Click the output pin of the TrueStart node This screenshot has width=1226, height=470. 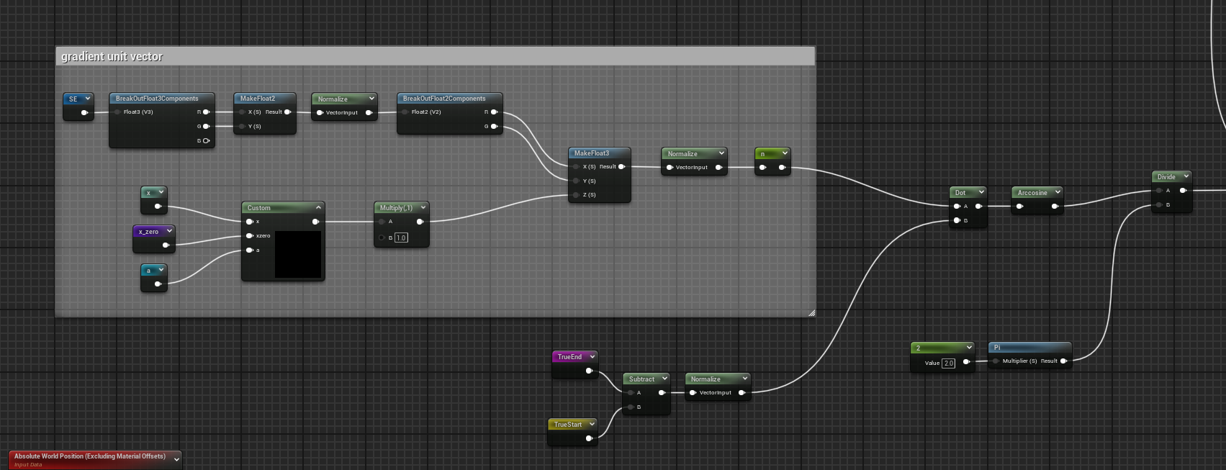[x=589, y=438]
